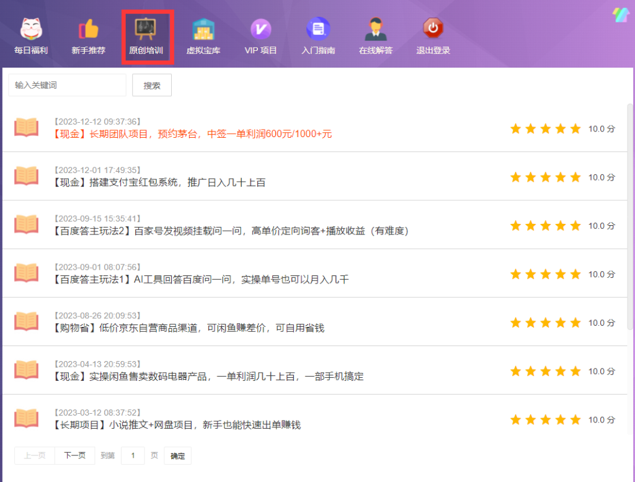This screenshot has height=482, width=635.
Task: Open the 每日福利 lucky cat icon
Action: pos(30,30)
